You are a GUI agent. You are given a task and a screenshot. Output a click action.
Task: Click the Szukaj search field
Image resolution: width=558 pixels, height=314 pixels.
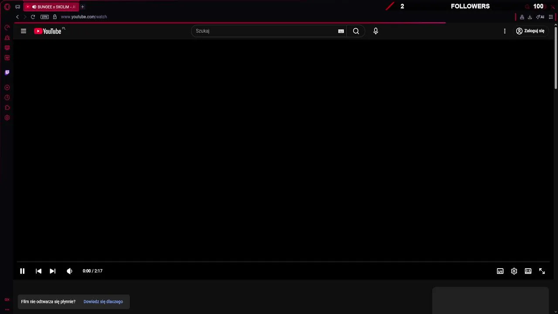264,31
